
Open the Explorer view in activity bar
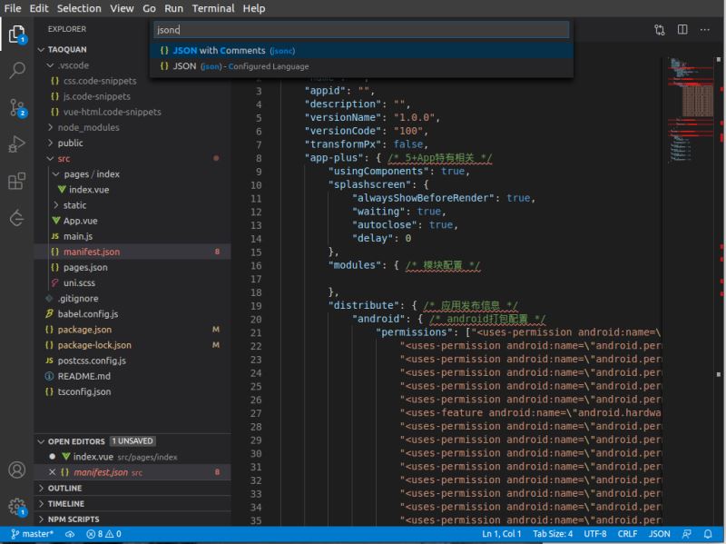click(x=17, y=34)
